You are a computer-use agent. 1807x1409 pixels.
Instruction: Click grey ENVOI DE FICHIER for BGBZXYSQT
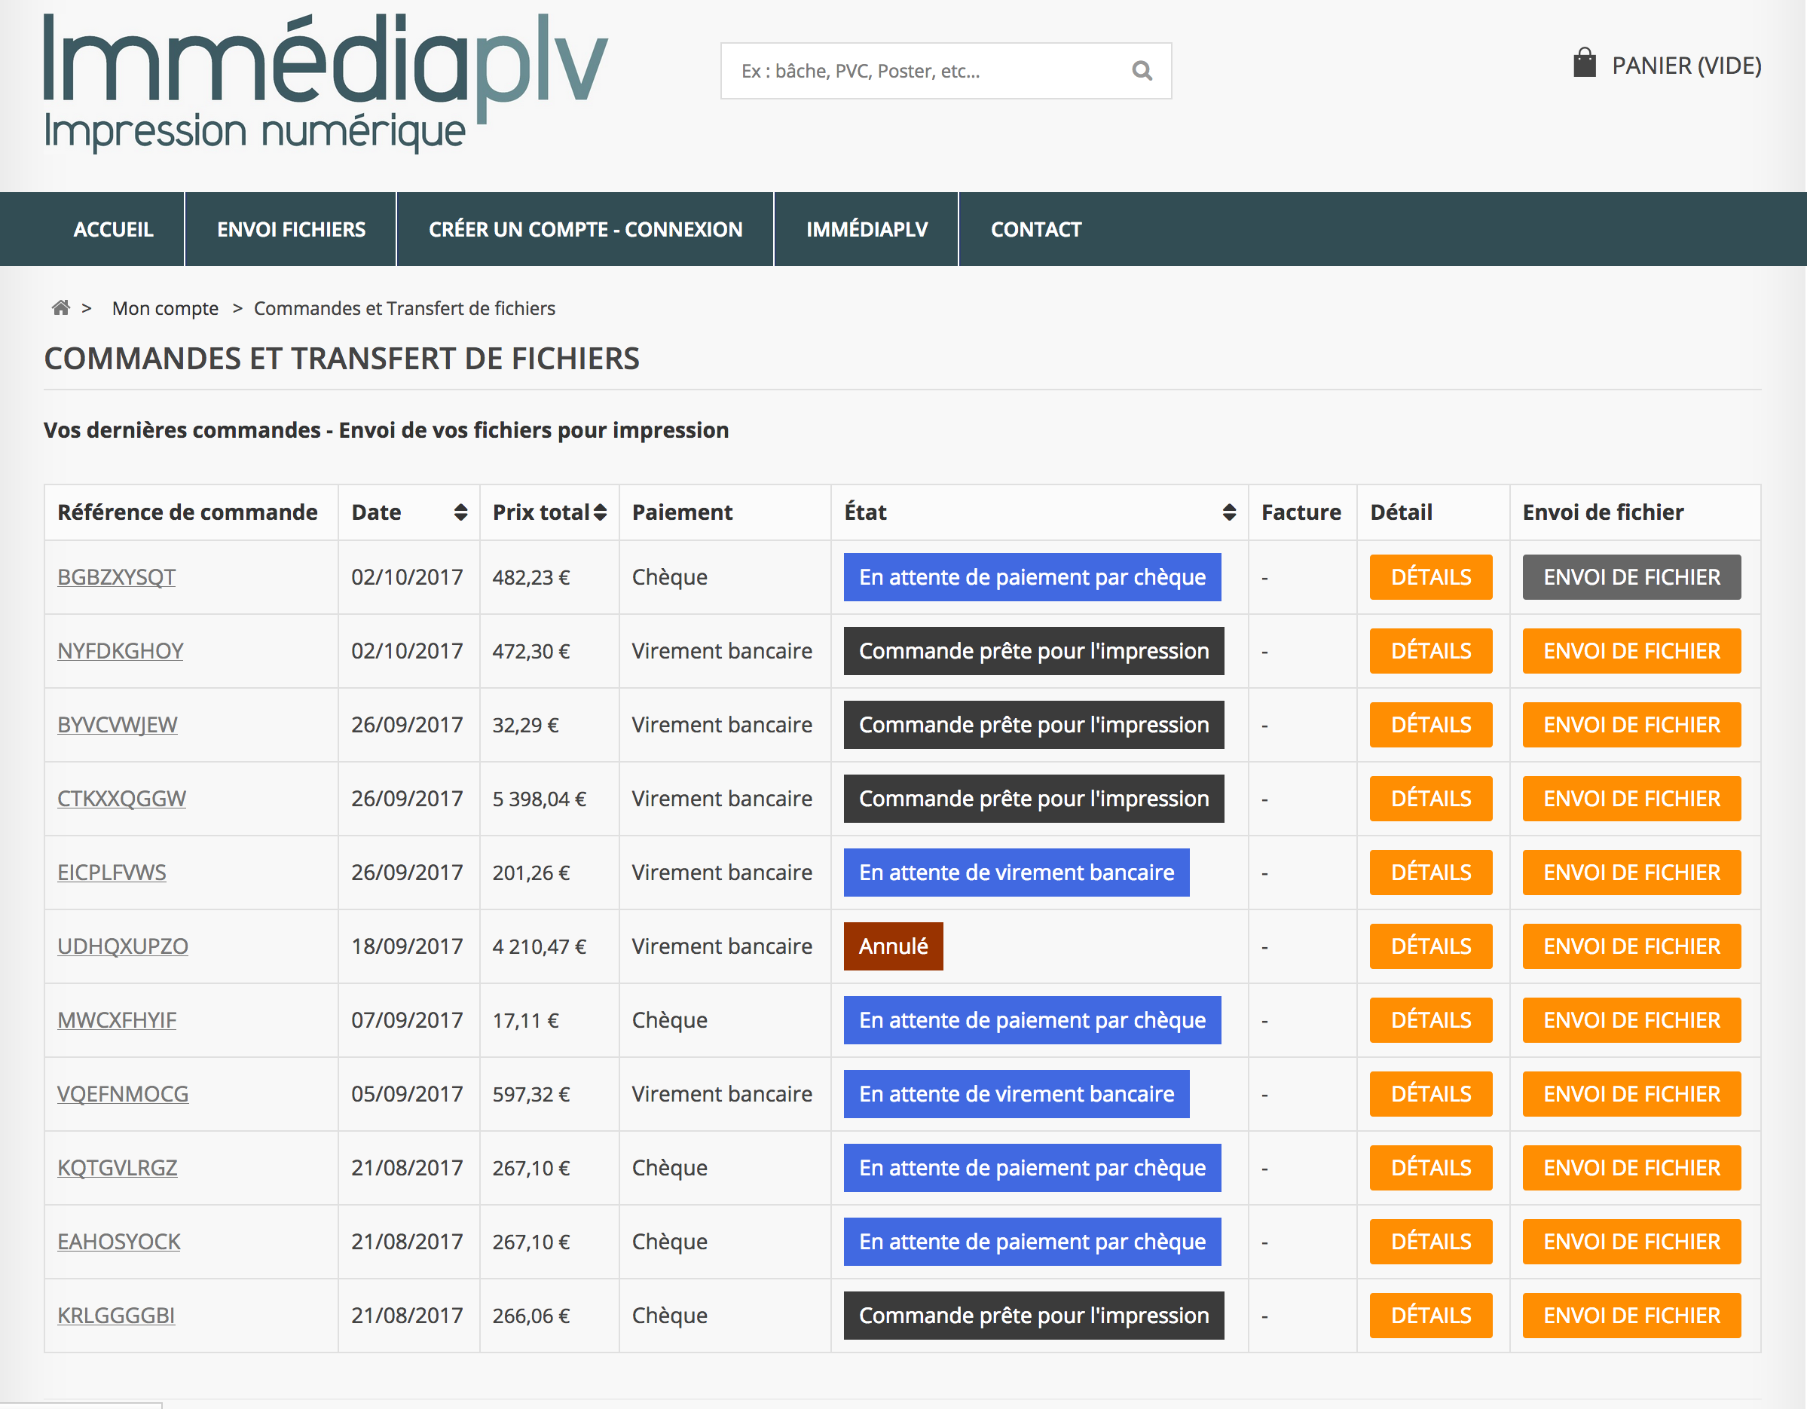click(x=1631, y=576)
